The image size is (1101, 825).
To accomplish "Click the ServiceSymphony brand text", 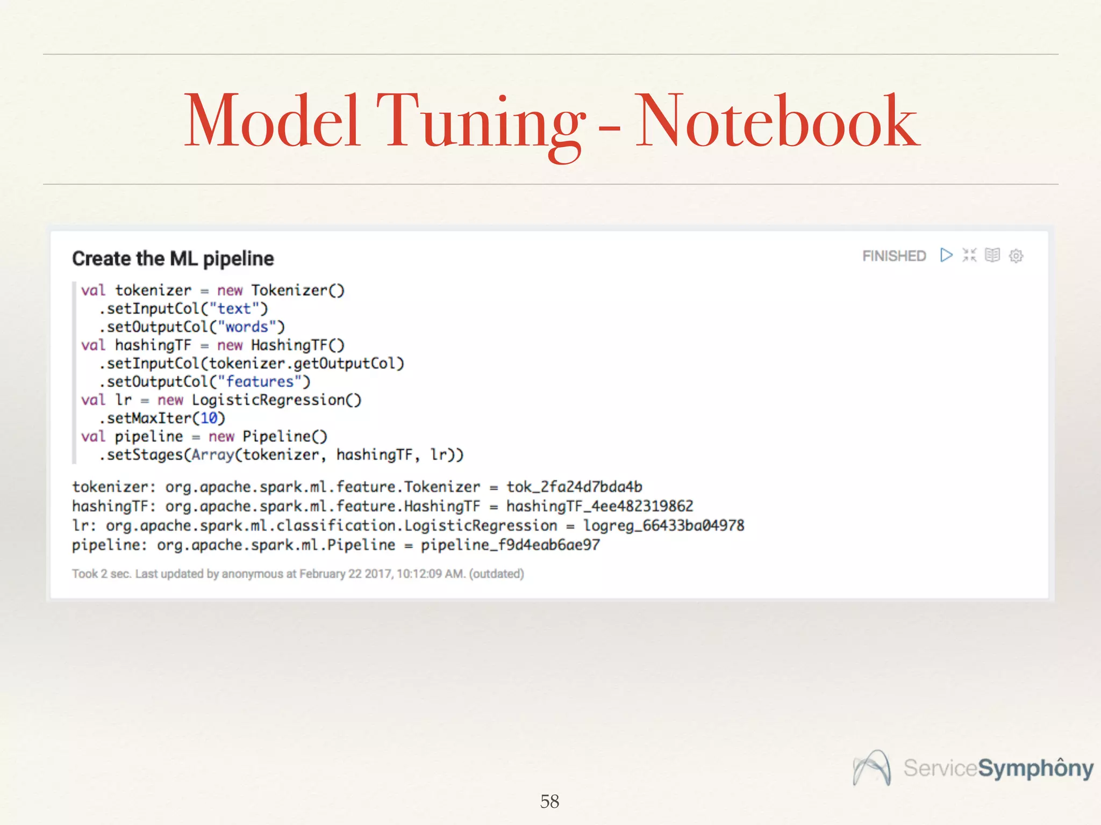I will (998, 768).
